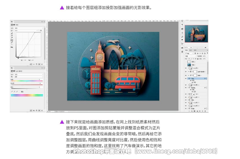Open the Hue/Saturation preset dropdown
Image resolution: width=240 pixels, height=159 pixels.
pos(29,74)
